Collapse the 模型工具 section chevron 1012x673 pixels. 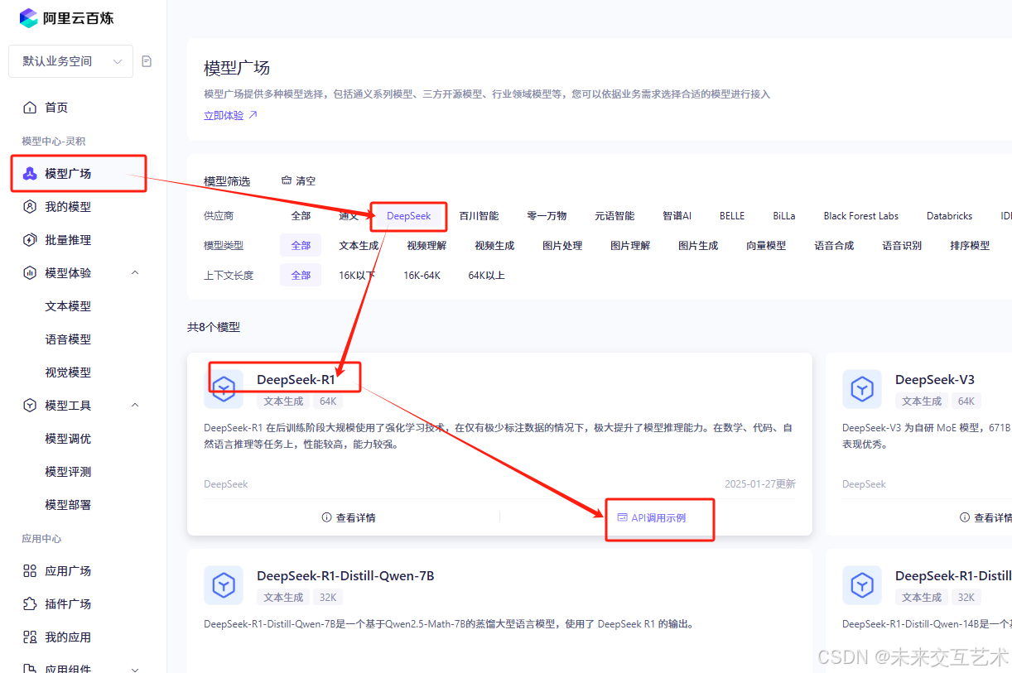[x=135, y=406]
